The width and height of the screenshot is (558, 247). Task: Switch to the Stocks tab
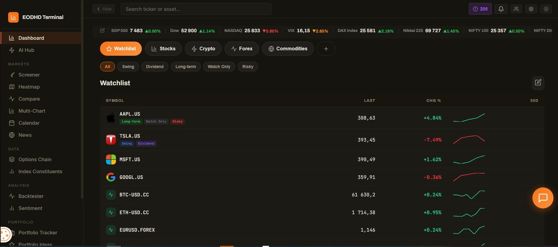point(163,49)
